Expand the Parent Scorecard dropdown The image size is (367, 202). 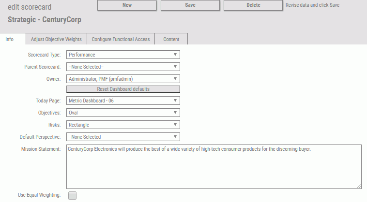(x=123, y=67)
